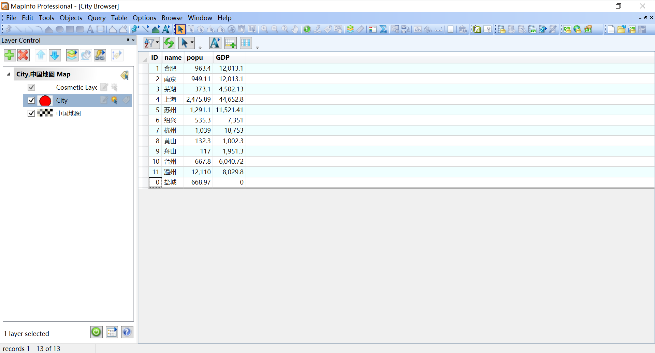Toggle automatic labels on City layer
Image resolution: width=655 pixels, height=353 pixels.
126,100
